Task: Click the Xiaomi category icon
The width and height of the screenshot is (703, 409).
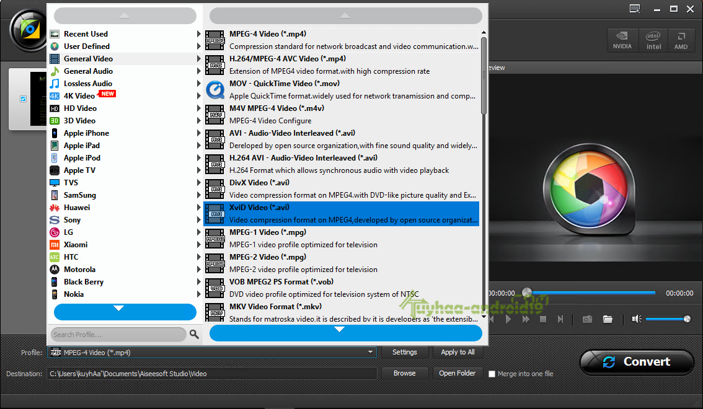Action: pos(55,245)
